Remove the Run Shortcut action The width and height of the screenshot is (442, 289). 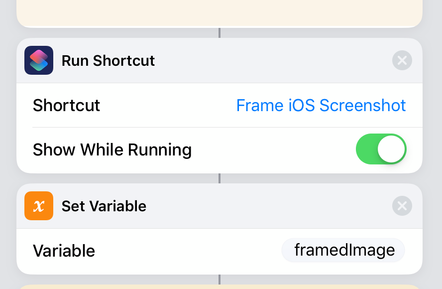(402, 61)
